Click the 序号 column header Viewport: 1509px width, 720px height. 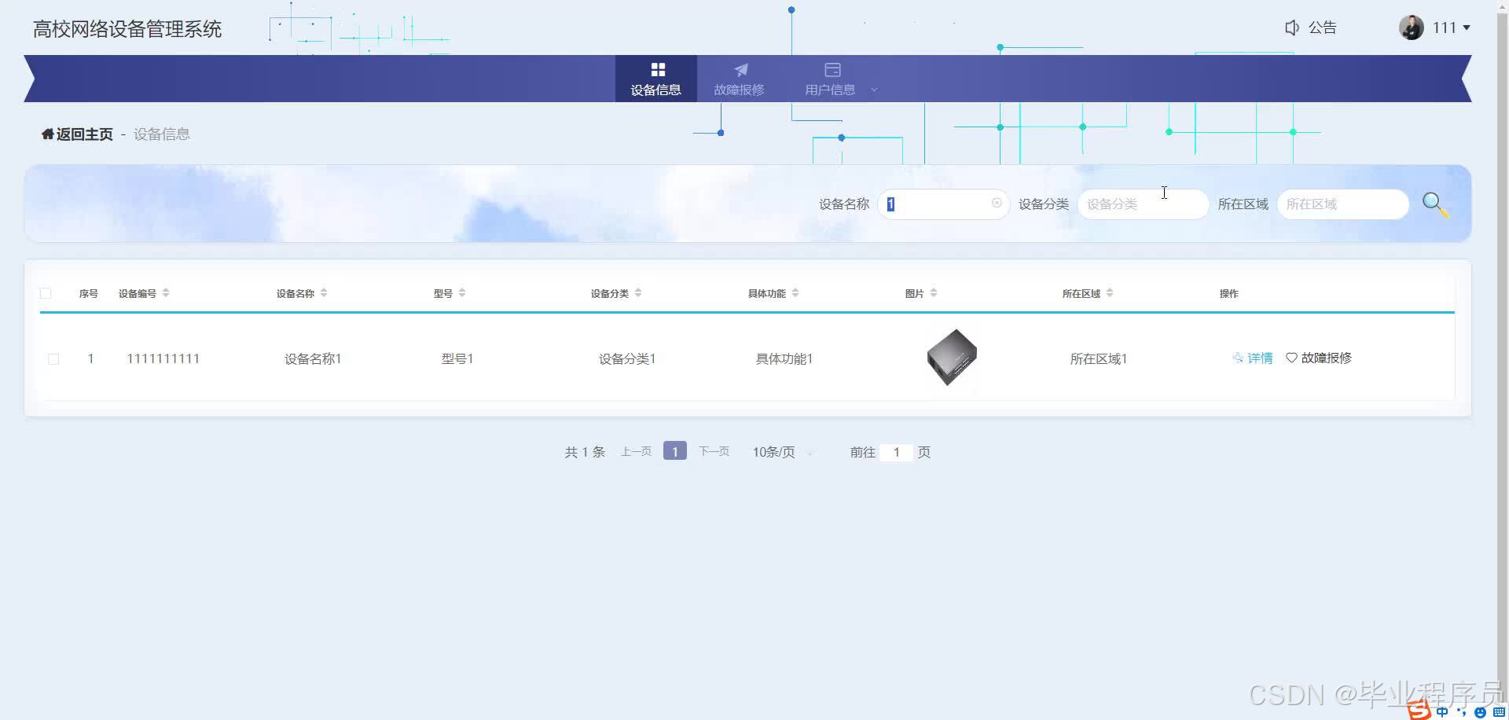88,293
